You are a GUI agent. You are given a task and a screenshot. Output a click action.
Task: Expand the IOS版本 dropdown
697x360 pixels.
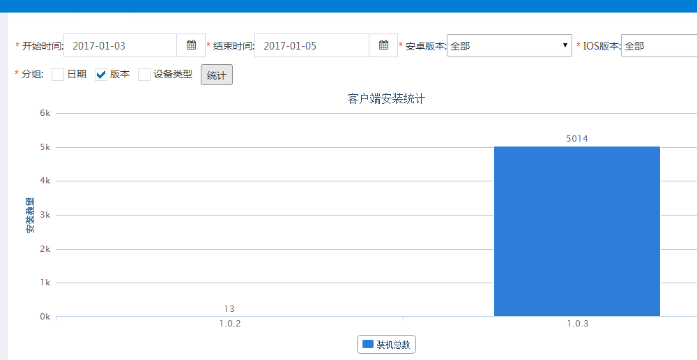click(x=659, y=46)
